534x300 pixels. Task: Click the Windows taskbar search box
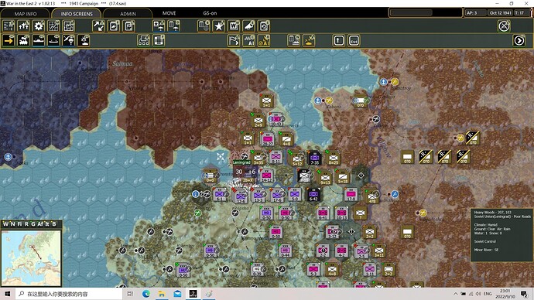[x=68, y=294]
